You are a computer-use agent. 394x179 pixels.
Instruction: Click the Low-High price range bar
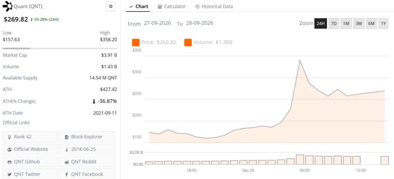tap(60, 48)
